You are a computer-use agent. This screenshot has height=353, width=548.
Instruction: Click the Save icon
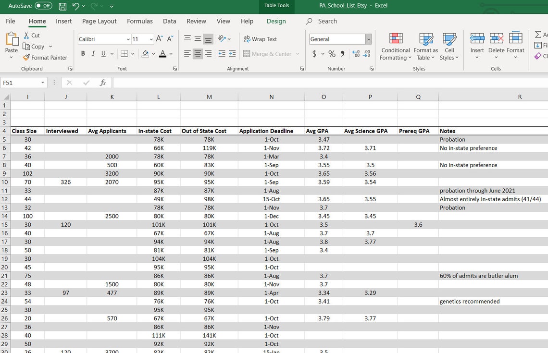point(62,6)
